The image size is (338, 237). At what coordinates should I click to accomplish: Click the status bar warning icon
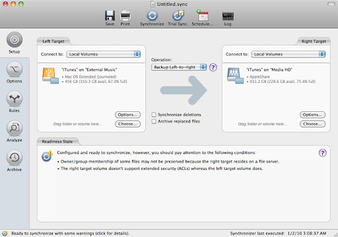[x=5, y=233]
